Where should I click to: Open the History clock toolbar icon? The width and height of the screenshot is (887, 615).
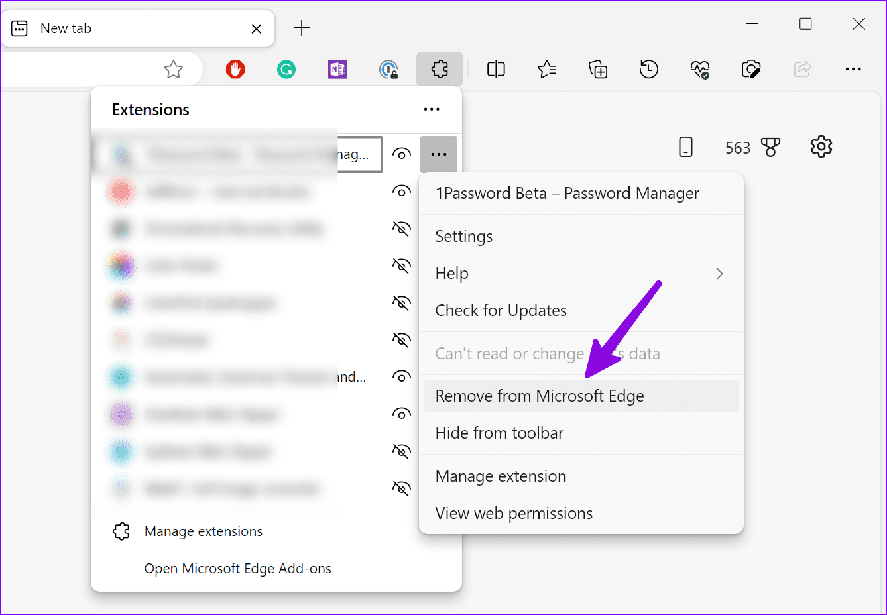coord(649,69)
